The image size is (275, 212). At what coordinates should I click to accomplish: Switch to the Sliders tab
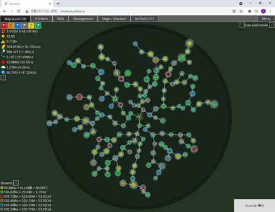pos(41,19)
